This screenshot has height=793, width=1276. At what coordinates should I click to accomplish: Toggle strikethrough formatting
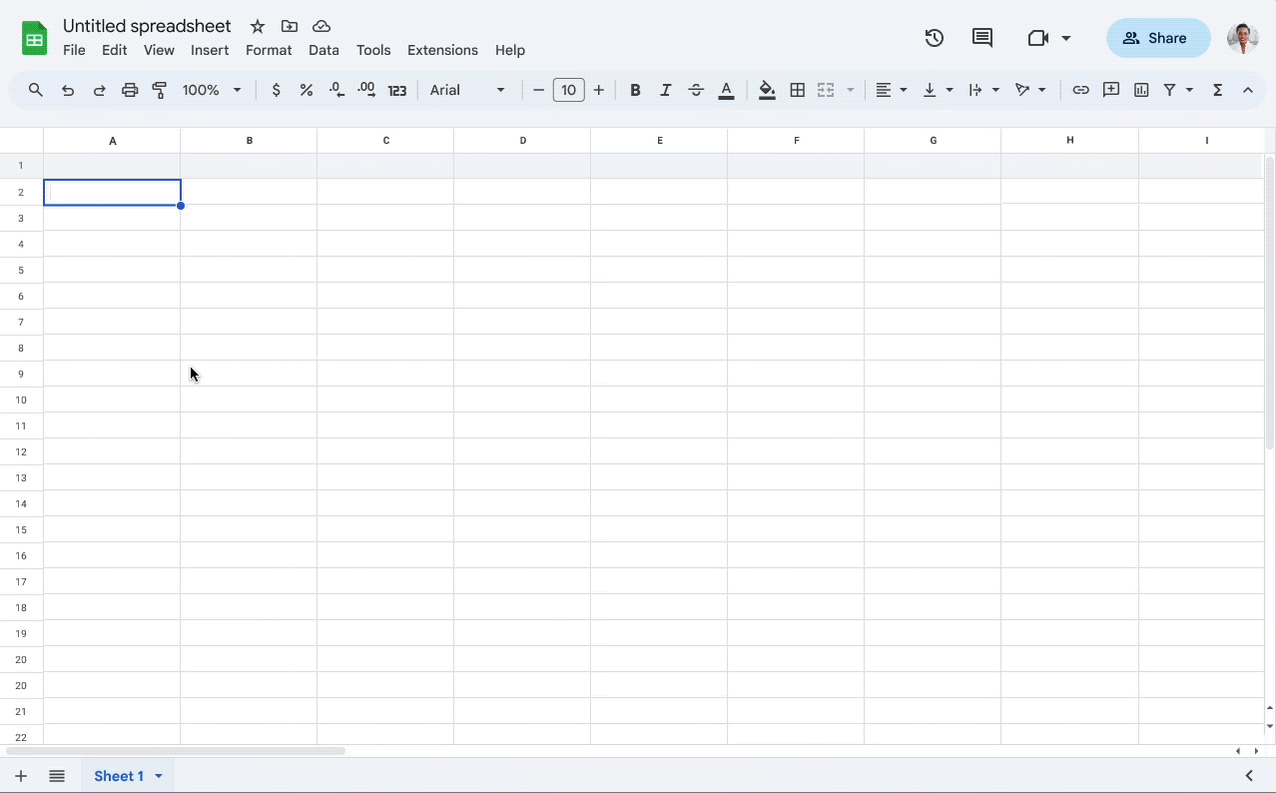(x=696, y=90)
